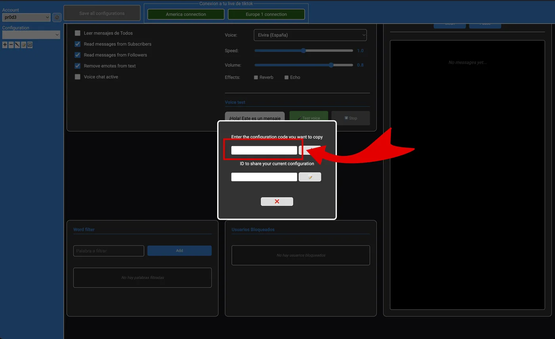Click the account settings gear icon
Viewport: 555px width, 339px height.
click(57, 17)
